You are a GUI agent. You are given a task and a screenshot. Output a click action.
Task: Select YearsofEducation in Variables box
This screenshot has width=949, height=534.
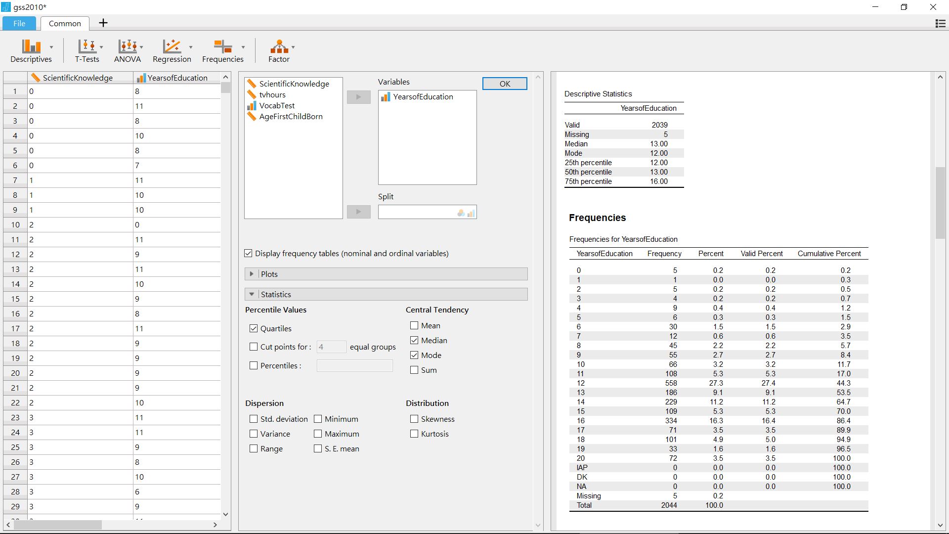pos(423,97)
